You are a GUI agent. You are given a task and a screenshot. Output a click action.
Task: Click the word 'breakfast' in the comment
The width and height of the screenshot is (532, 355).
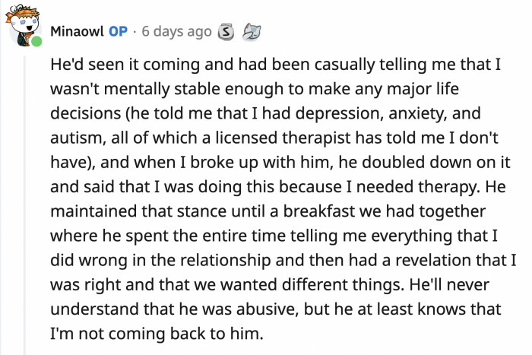[x=319, y=211]
